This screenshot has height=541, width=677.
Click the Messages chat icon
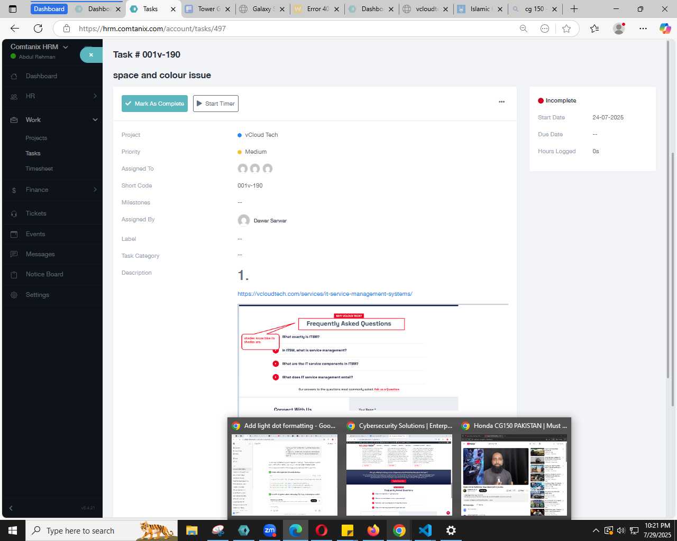[14, 254]
